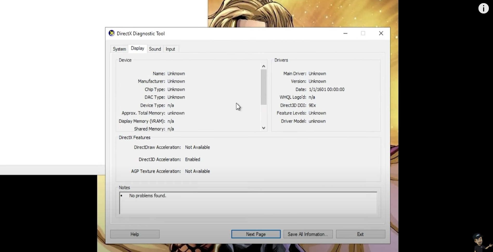Click the Device panel scrollbar thumb

click(x=264, y=87)
